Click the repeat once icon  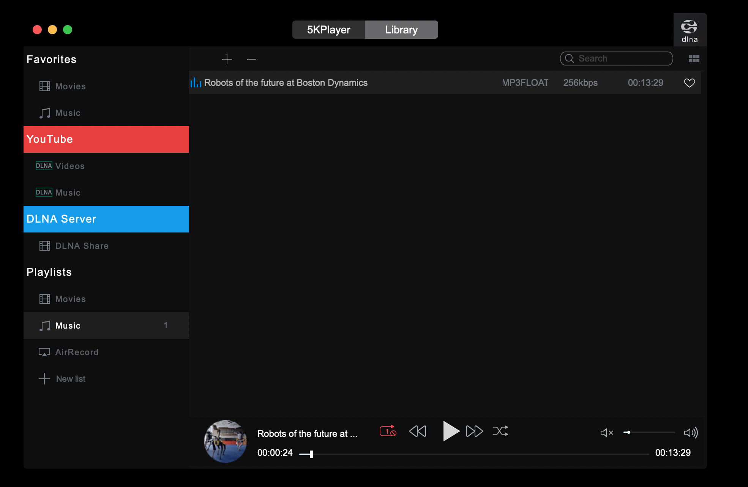[x=388, y=432]
